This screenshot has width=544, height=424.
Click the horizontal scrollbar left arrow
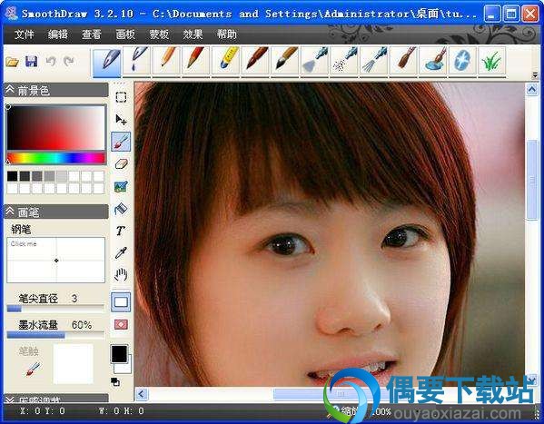click(142, 394)
